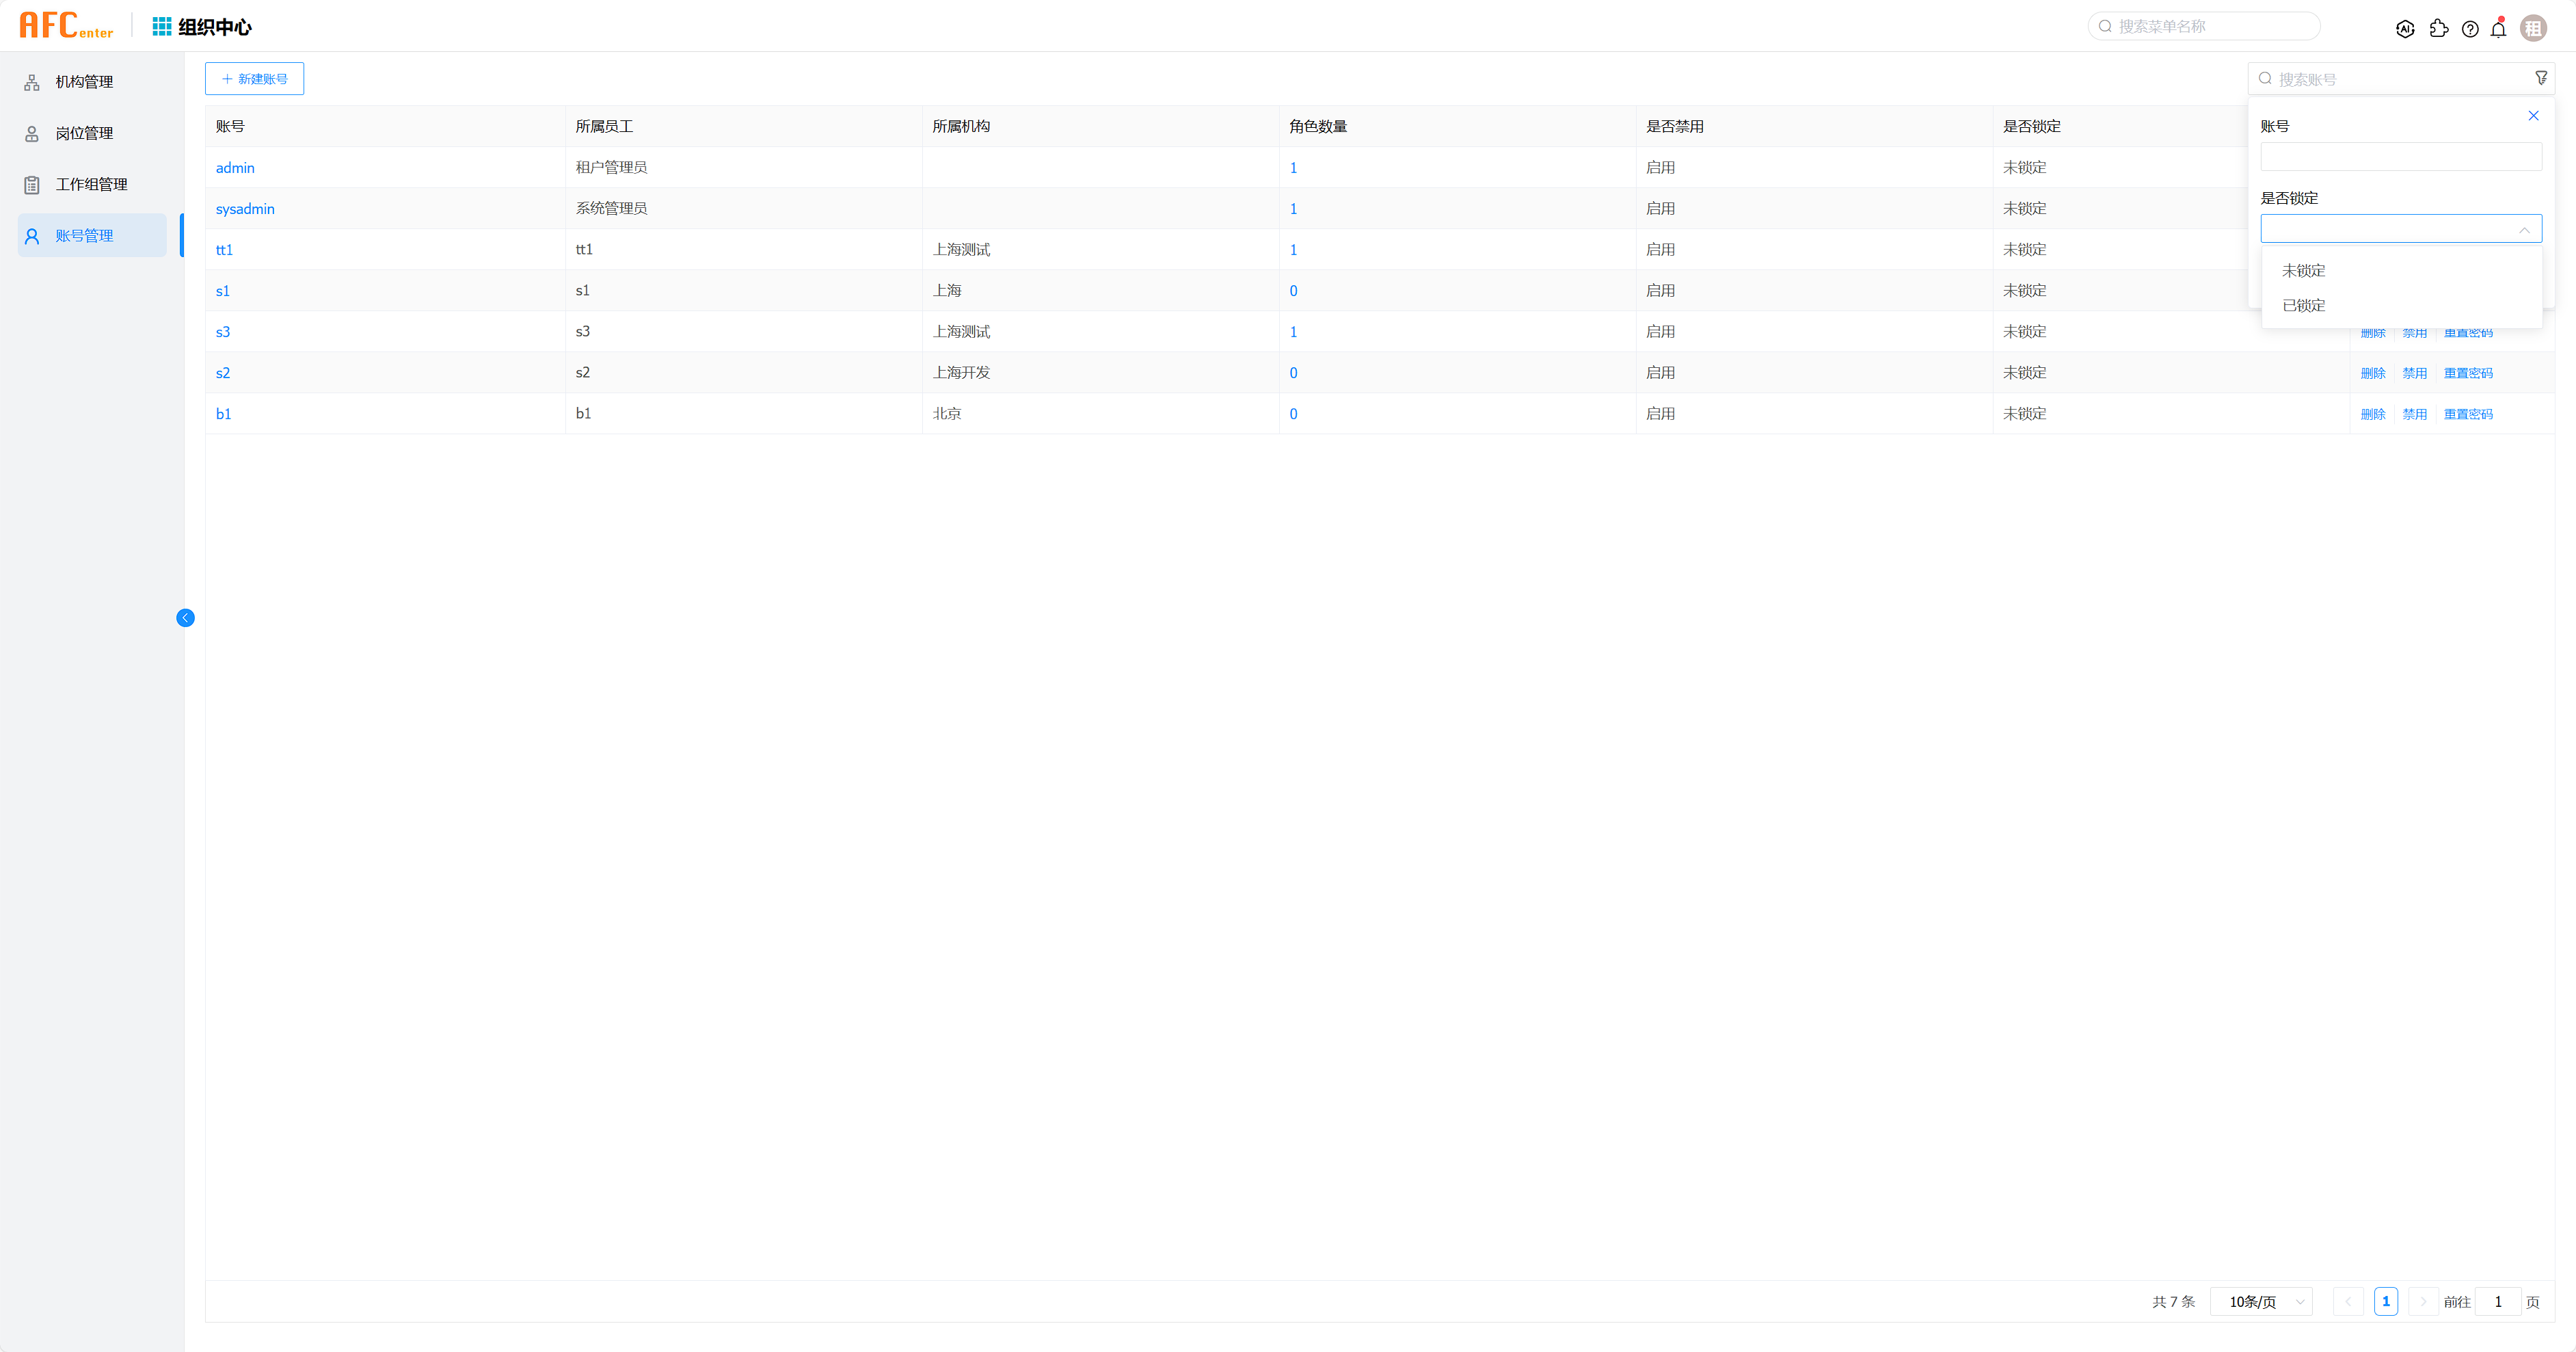Viewport: 2576px width, 1352px height.
Task: Open the notifications bell
Action: [x=2498, y=29]
